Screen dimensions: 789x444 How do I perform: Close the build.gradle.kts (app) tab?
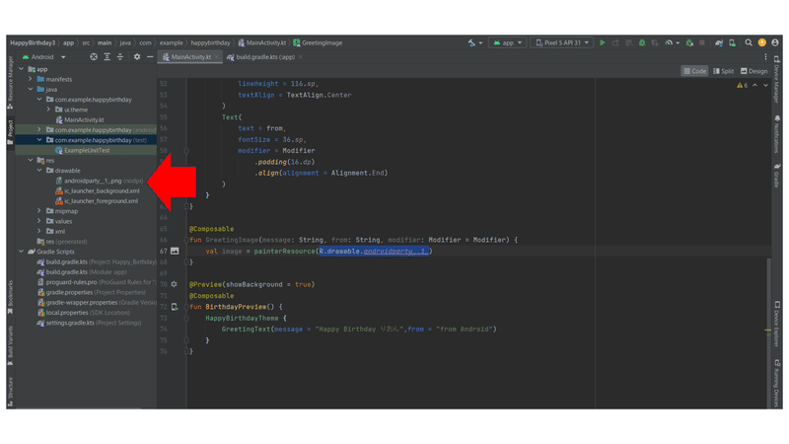coord(301,57)
